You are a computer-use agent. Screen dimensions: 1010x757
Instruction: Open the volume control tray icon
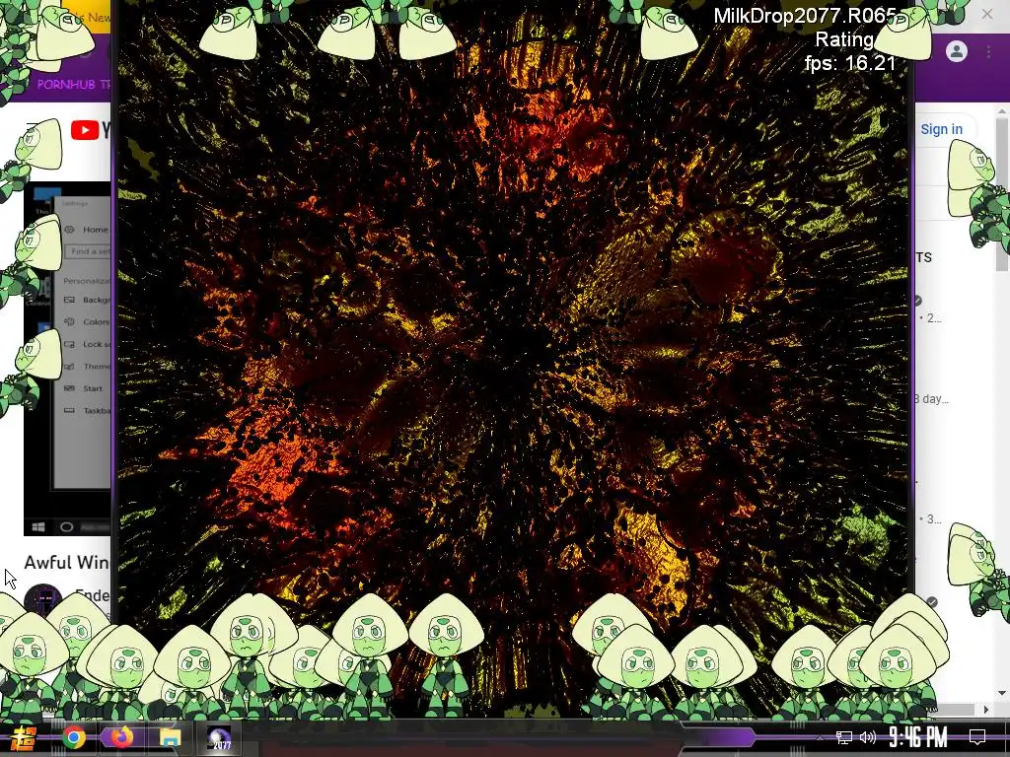[868, 737]
